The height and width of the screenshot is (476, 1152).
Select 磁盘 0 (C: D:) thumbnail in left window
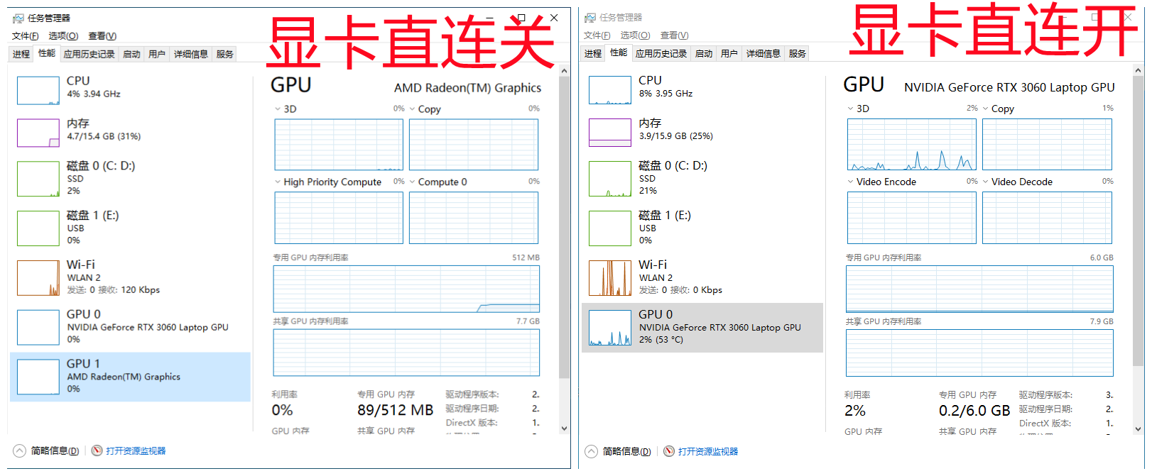[x=38, y=179]
